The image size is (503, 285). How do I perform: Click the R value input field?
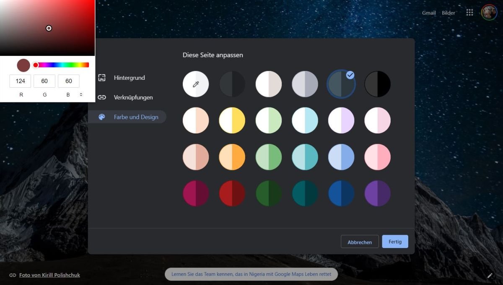(x=20, y=81)
